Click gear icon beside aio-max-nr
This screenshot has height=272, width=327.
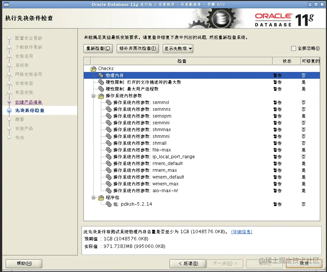[x=109, y=190]
